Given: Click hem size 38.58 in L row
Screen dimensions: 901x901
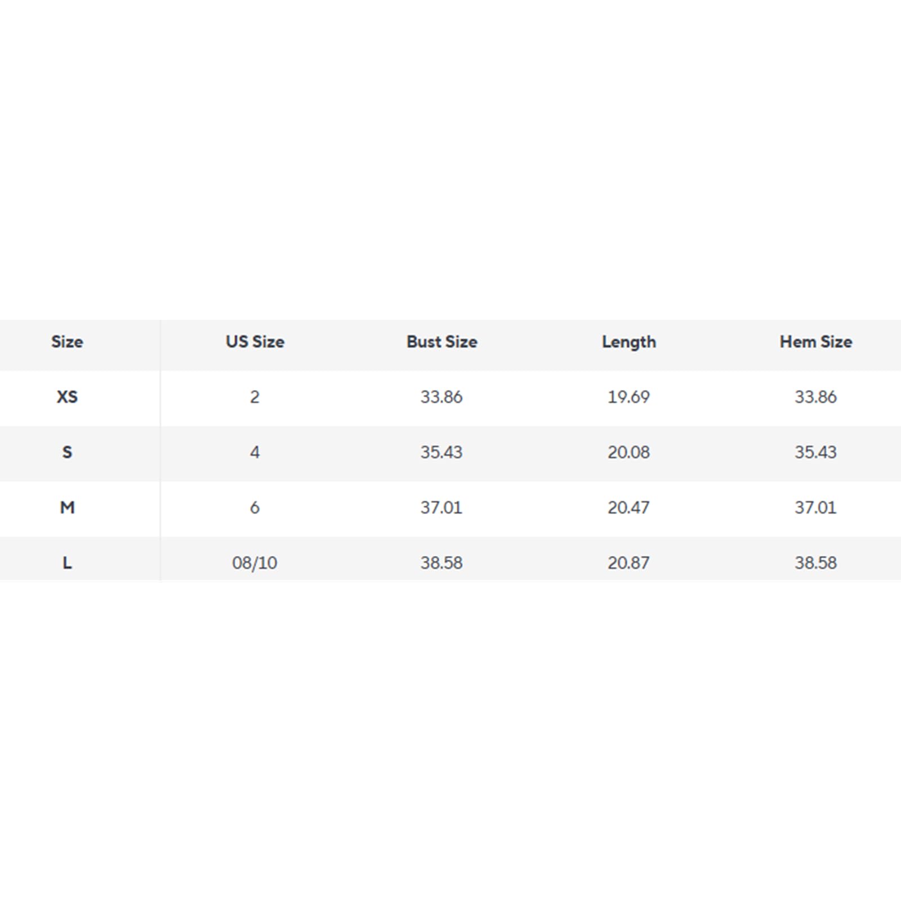Looking at the screenshot, I should [x=815, y=563].
